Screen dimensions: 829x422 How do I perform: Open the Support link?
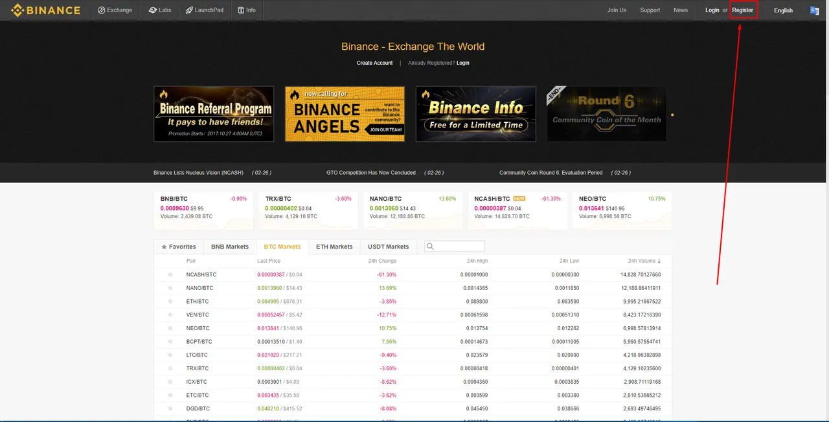click(650, 10)
